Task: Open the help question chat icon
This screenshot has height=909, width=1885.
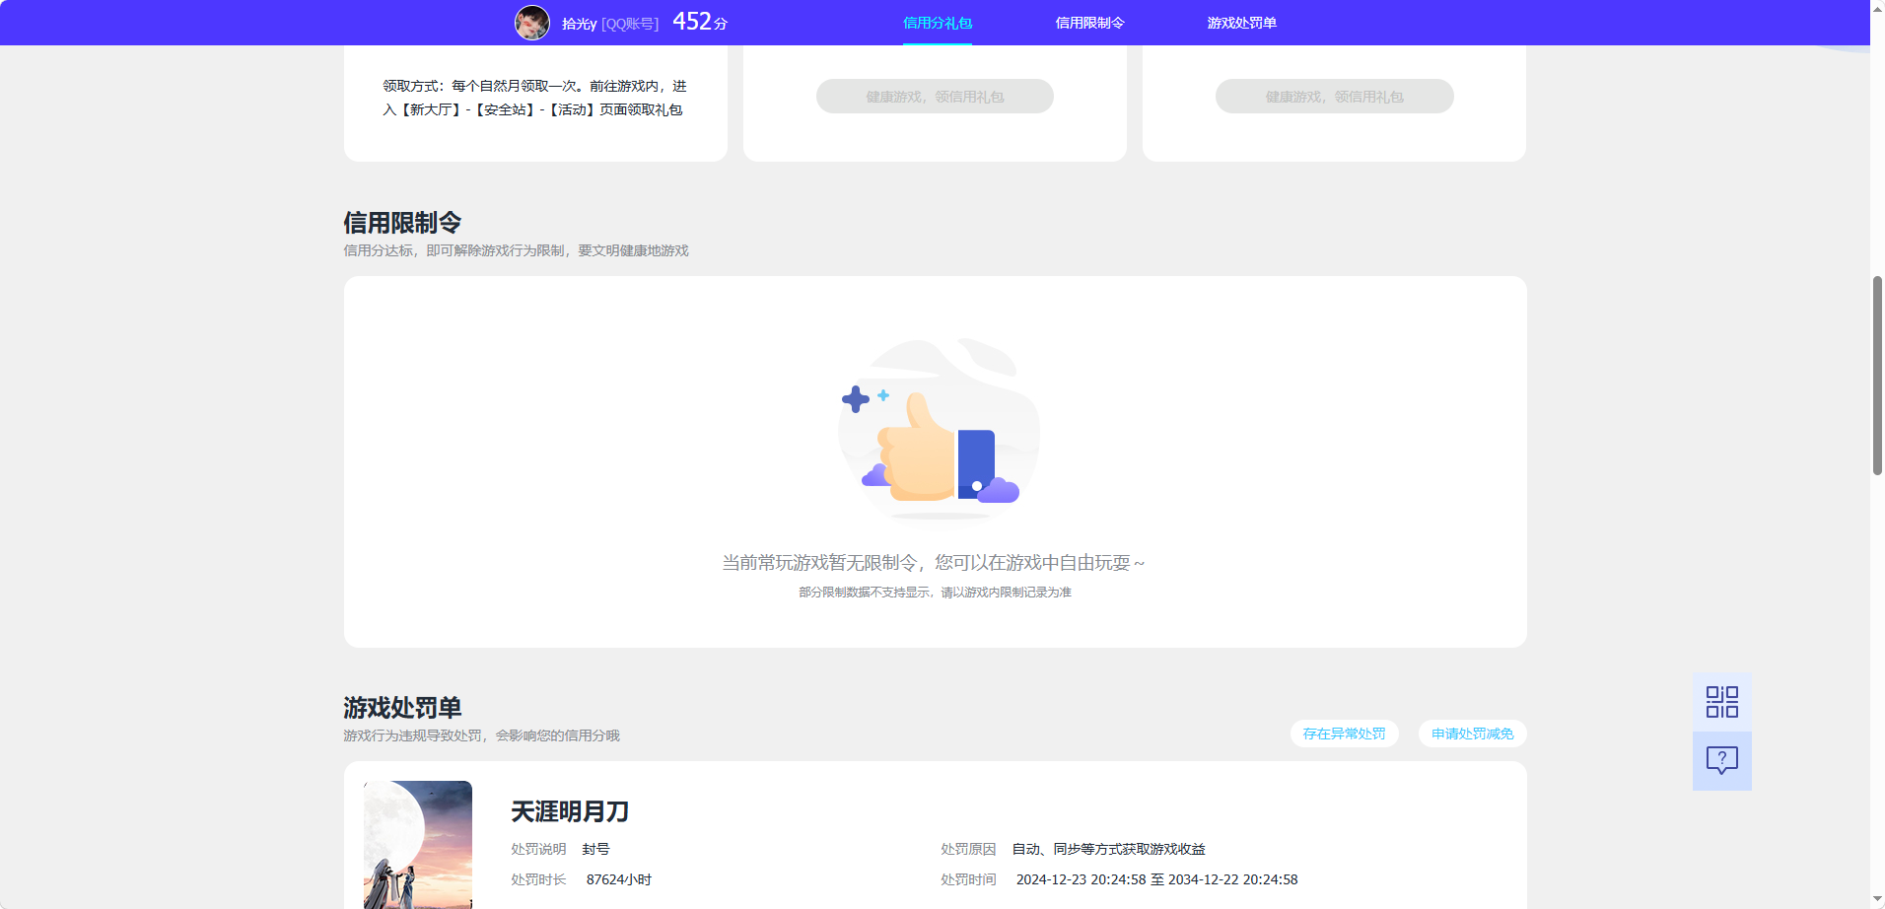Action: [1722, 760]
